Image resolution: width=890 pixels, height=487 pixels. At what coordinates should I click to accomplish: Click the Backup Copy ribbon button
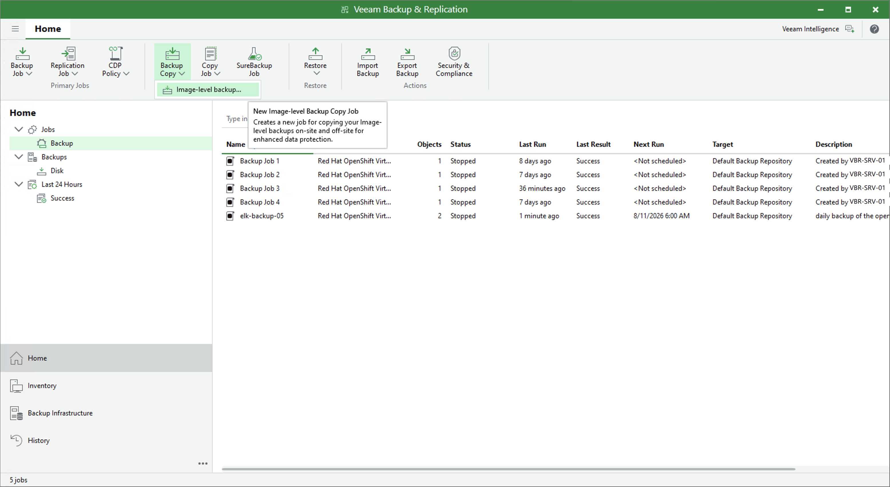click(172, 61)
